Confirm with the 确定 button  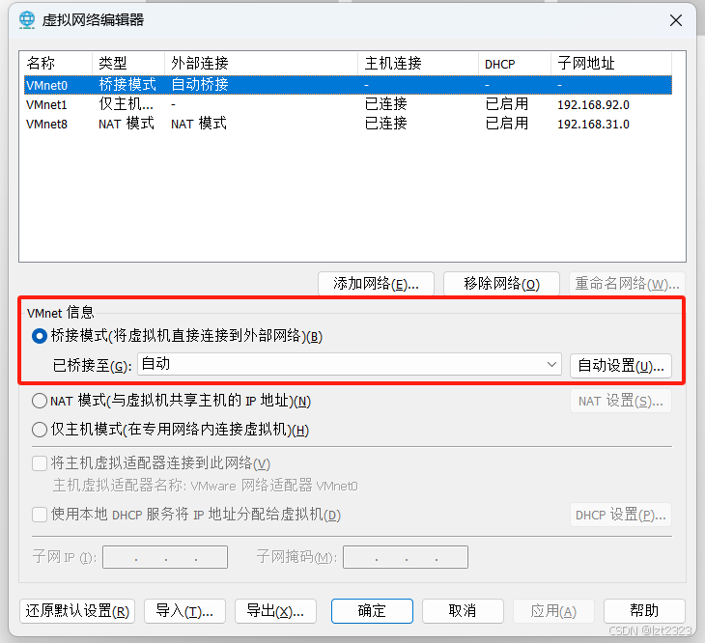pyautogui.click(x=372, y=611)
